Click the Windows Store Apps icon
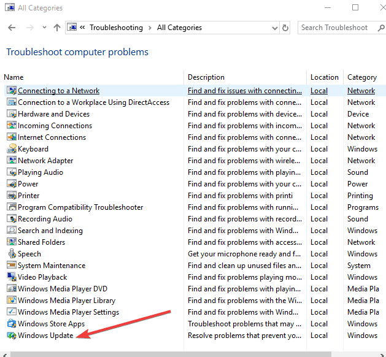Image resolution: width=386 pixels, height=357 pixels. (x=12, y=323)
